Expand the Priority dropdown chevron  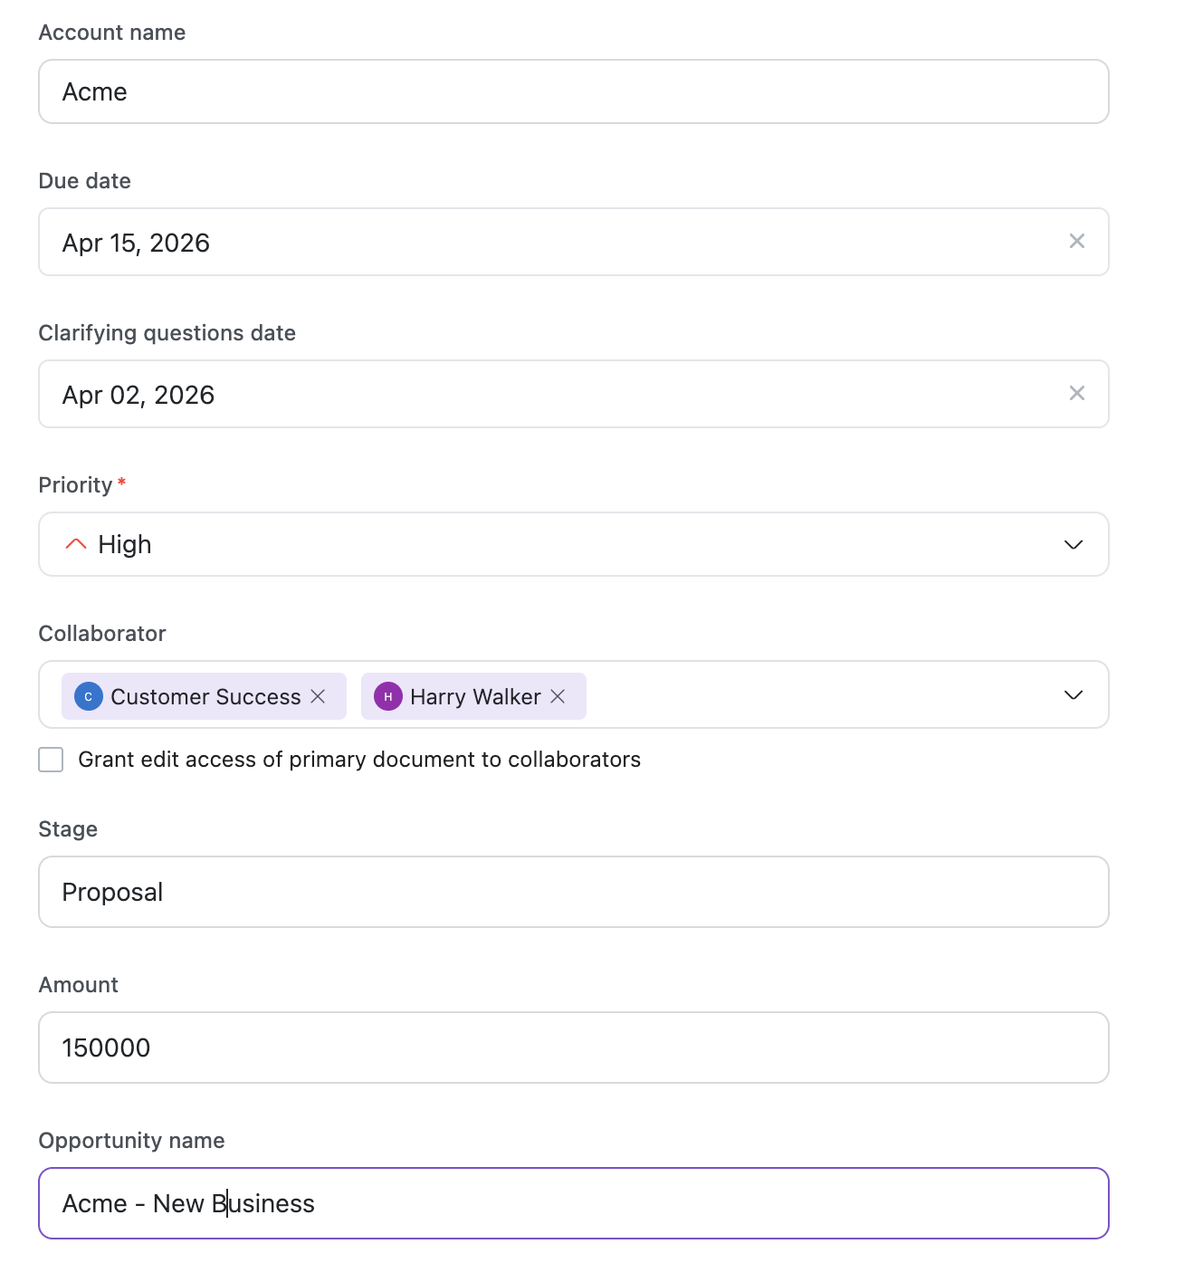pyautogui.click(x=1073, y=544)
